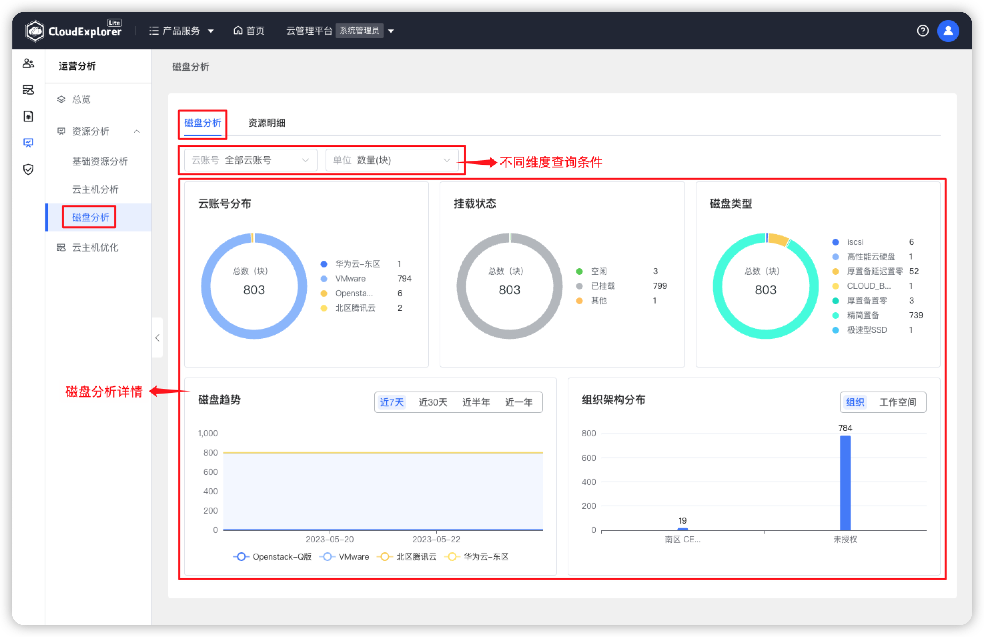Collapse the 资源分析 menu group
The image size is (984, 637).
137,131
